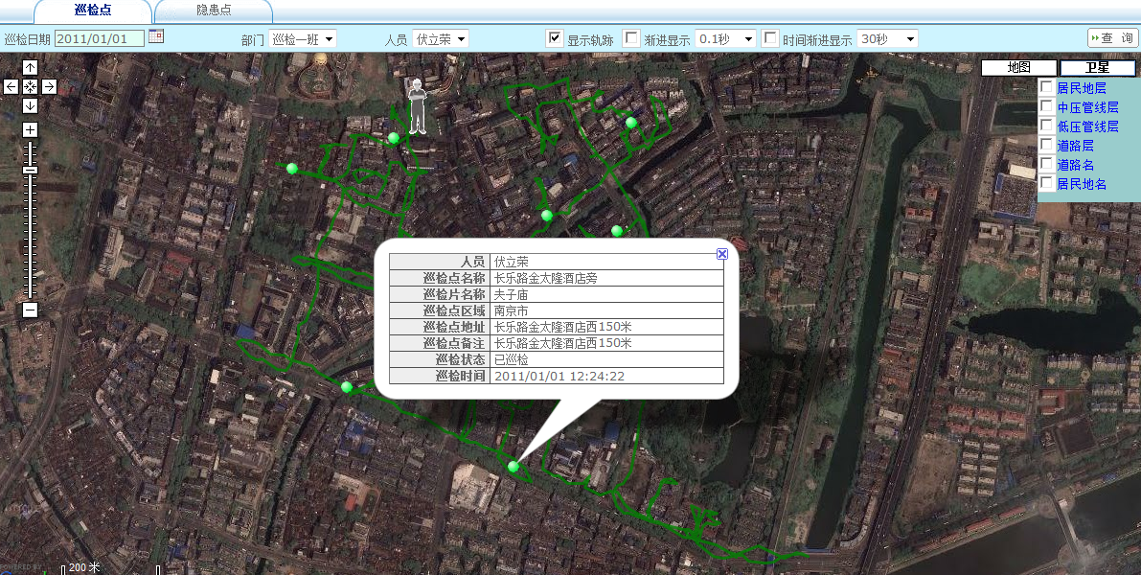Click the 居民地层 layer link
1141x575 pixels.
pos(1082,88)
